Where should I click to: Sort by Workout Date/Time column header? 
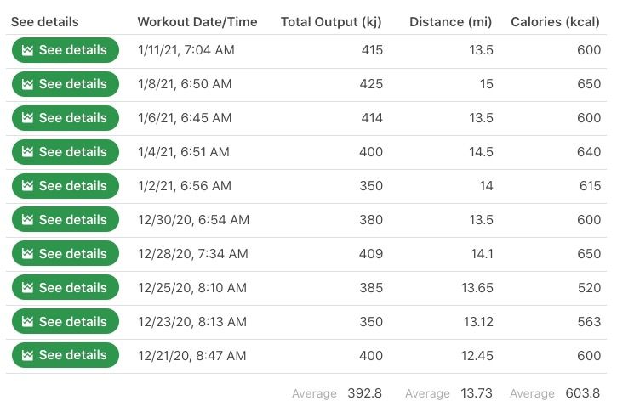[x=197, y=22]
